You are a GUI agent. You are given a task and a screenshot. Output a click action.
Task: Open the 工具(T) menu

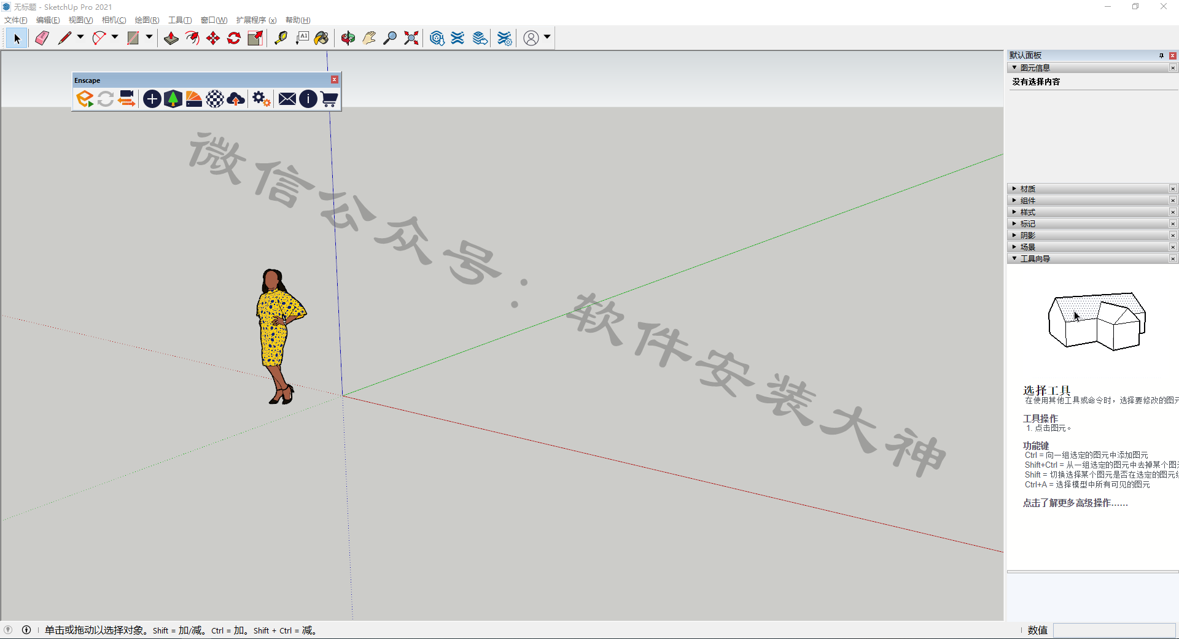(x=180, y=20)
